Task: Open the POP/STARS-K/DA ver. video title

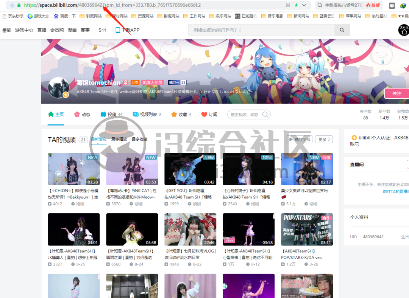Action: click(x=302, y=254)
